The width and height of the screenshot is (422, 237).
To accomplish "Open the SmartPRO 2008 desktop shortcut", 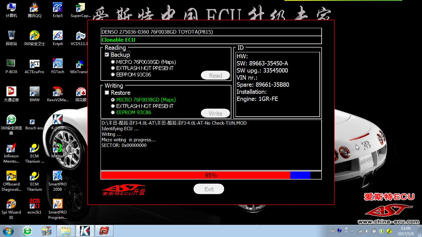I will coord(57,181).
